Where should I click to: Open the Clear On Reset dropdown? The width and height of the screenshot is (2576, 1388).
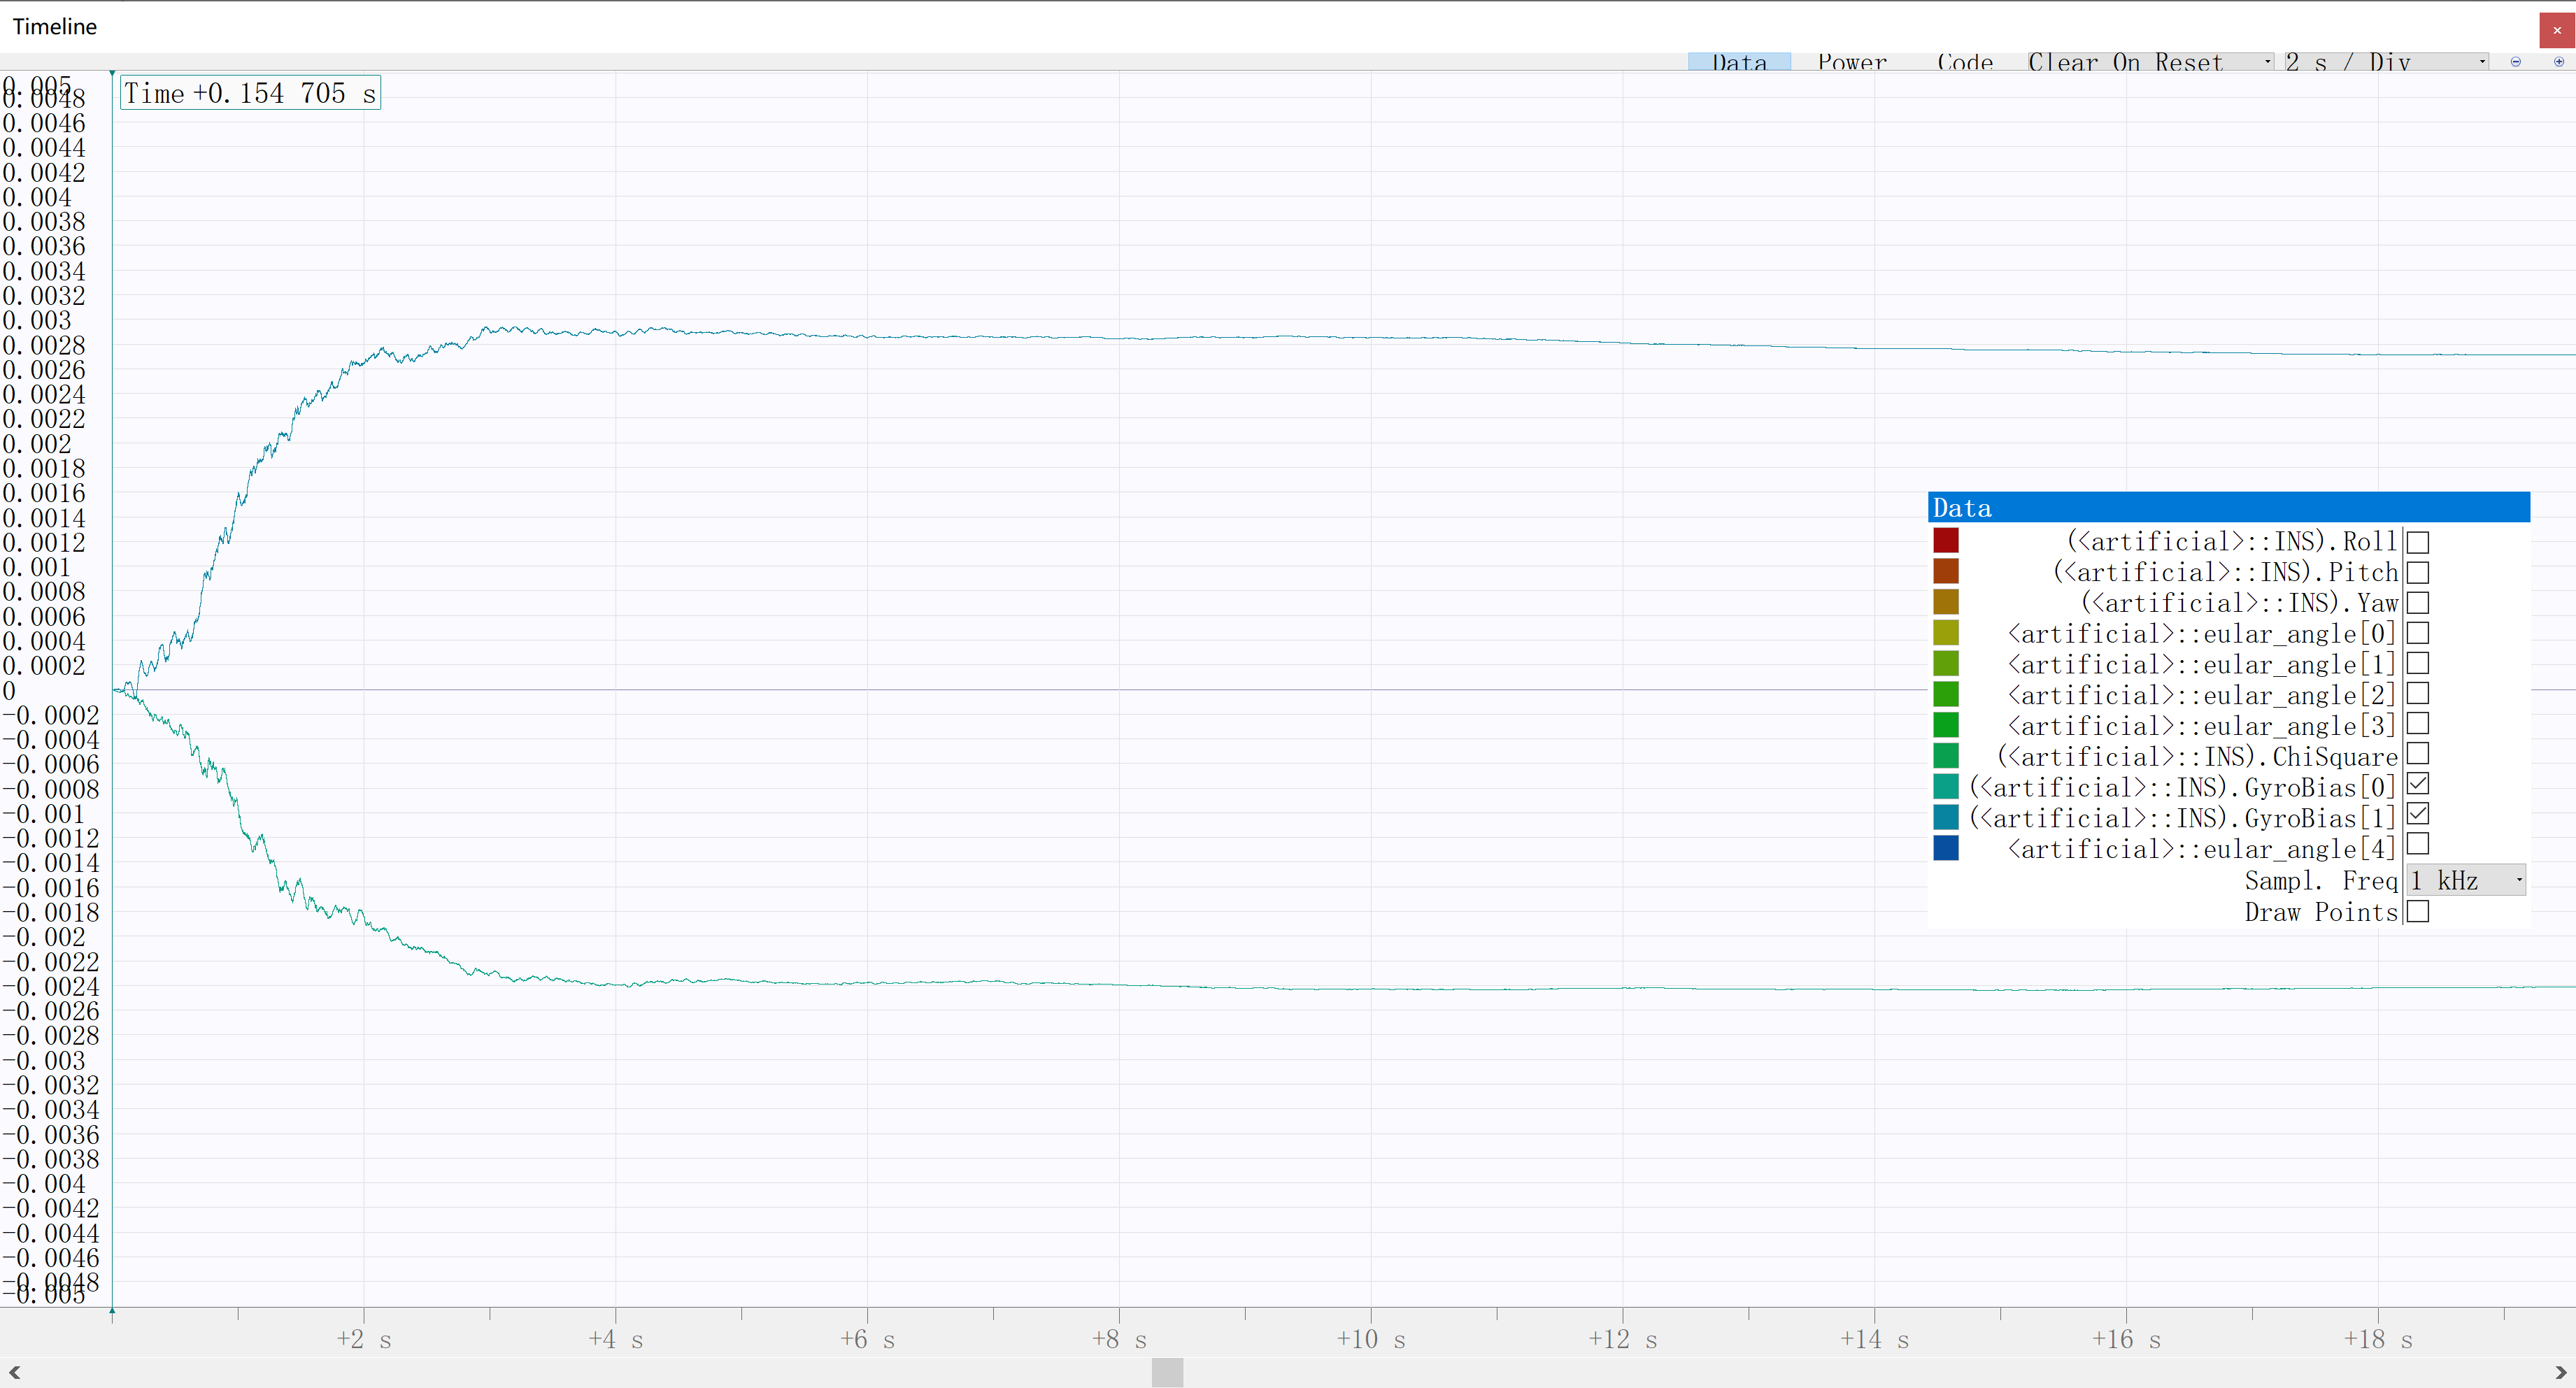tap(2150, 62)
